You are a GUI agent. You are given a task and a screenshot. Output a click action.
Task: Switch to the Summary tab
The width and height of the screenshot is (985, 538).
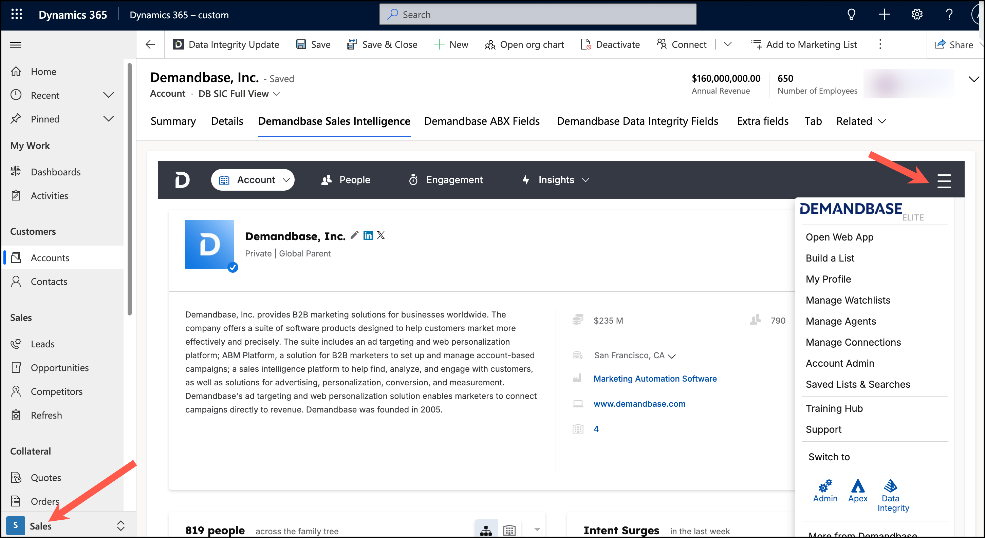173,121
